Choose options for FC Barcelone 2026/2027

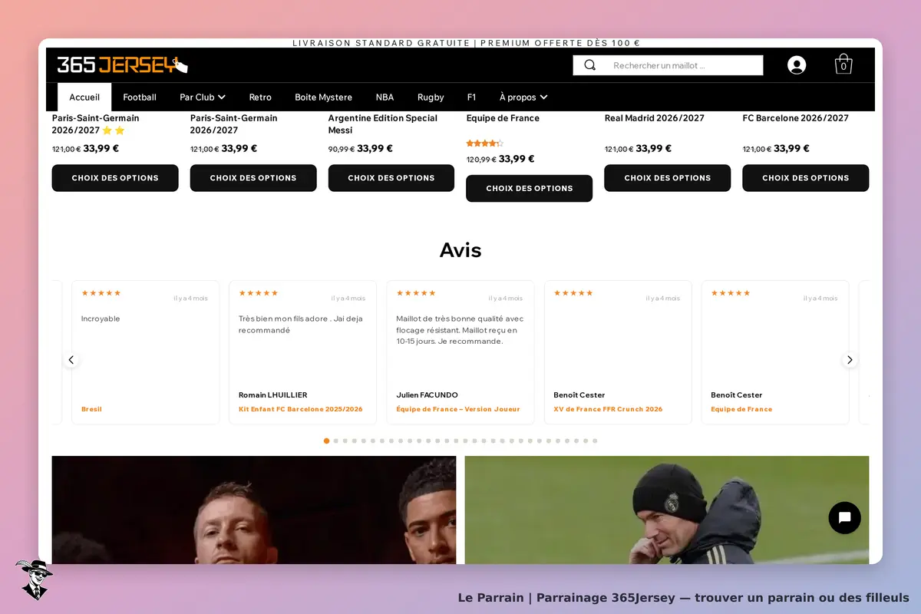806,178
